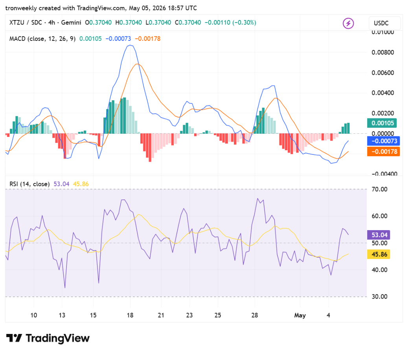The height and width of the screenshot is (354, 408).
Task: Click the TradingView logo at bottom
Action: pos(48,338)
